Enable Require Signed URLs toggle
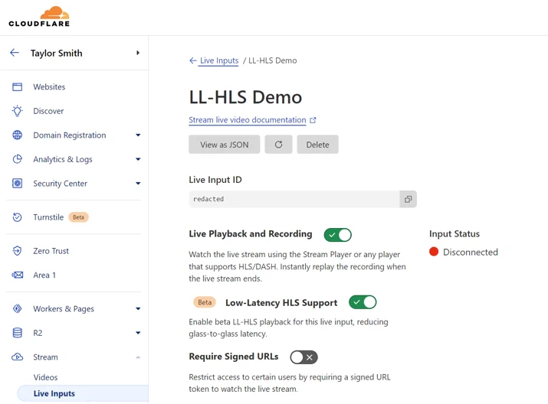 [x=304, y=357]
